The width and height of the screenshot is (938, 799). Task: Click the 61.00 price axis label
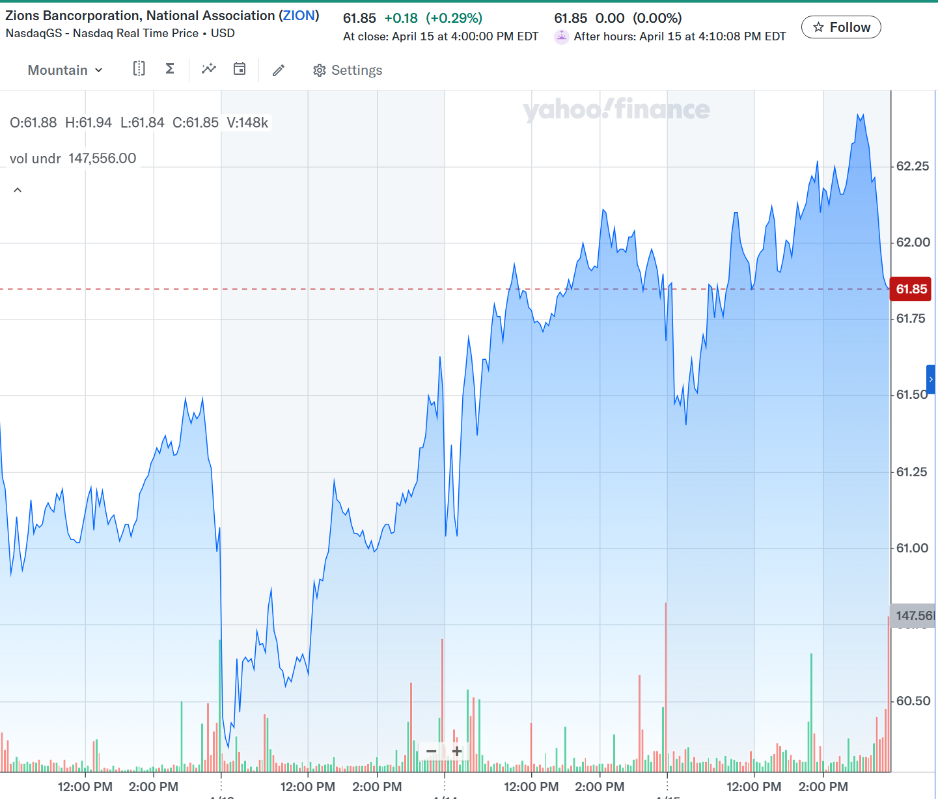pyautogui.click(x=913, y=548)
